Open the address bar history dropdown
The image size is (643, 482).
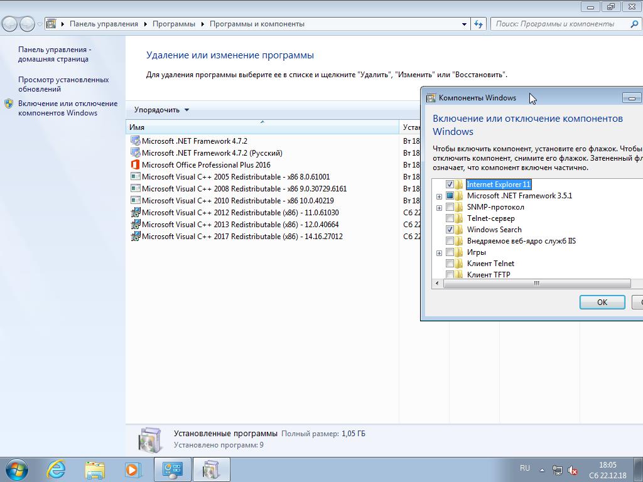(464, 24)
